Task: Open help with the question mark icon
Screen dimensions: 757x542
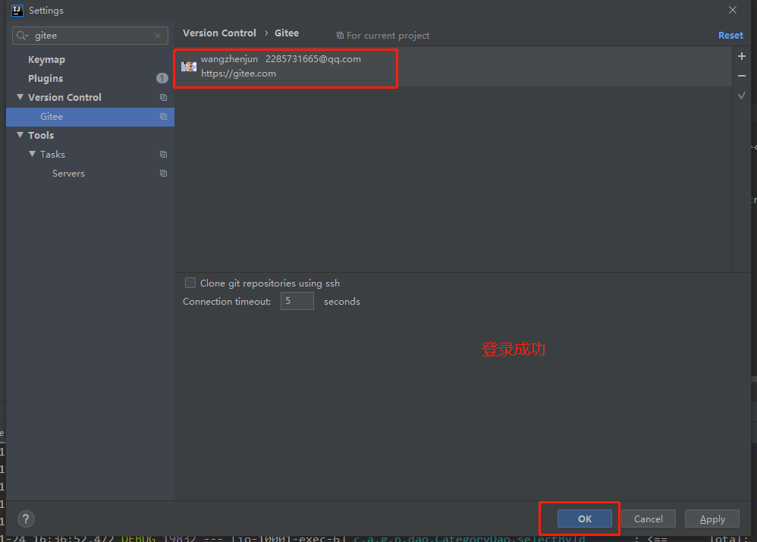Action: point(25,519)
